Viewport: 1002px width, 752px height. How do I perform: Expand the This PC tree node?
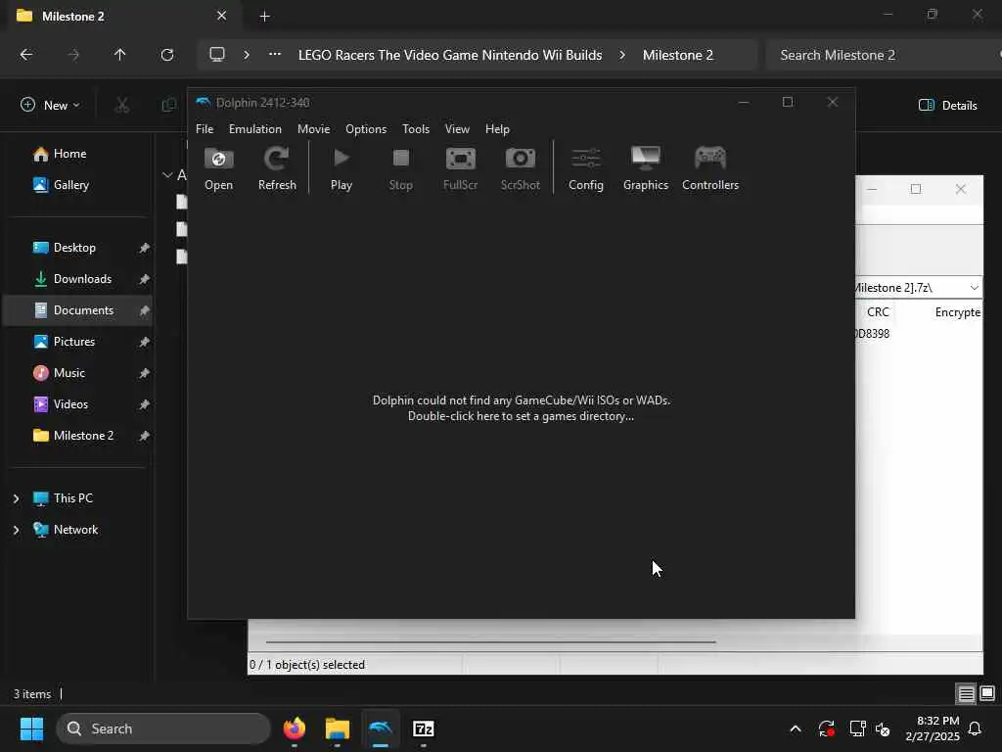pyautogui.click(x=16, y=498)
